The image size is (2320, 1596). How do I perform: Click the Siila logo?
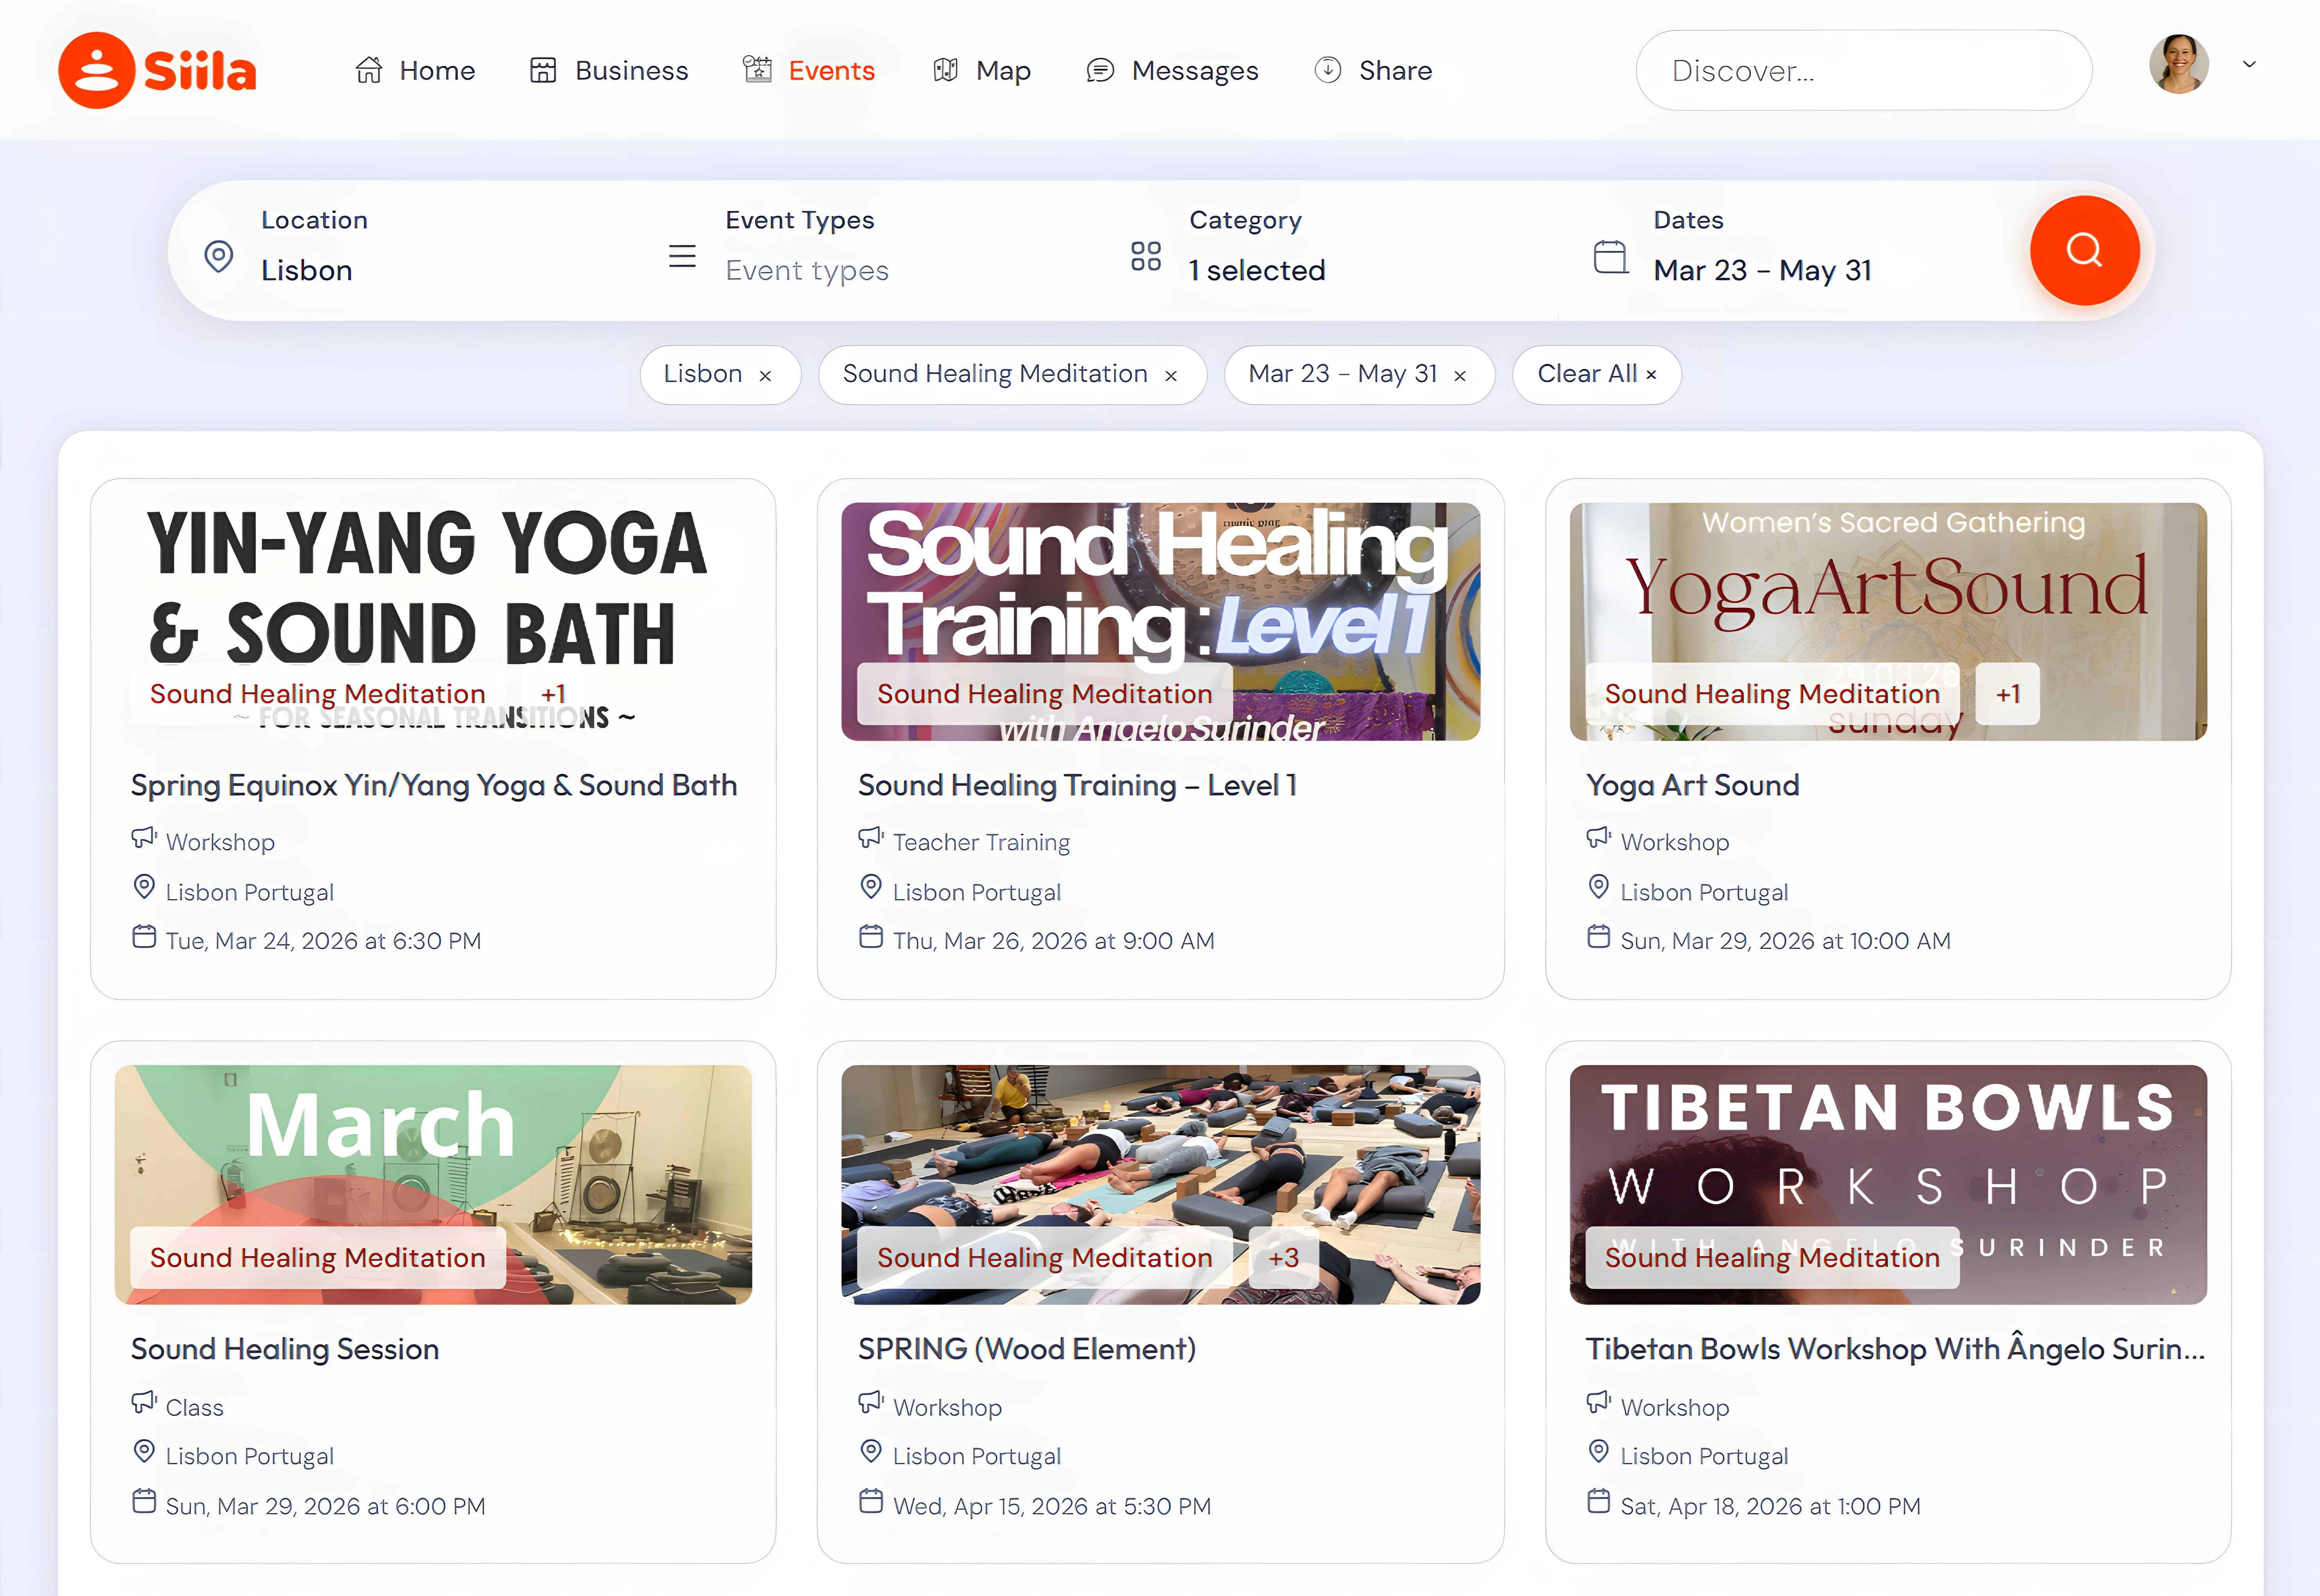(x=157, y=70)
